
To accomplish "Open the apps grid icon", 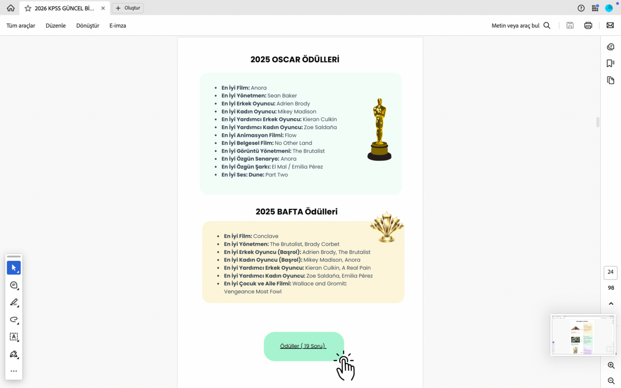I will (595, 8).
